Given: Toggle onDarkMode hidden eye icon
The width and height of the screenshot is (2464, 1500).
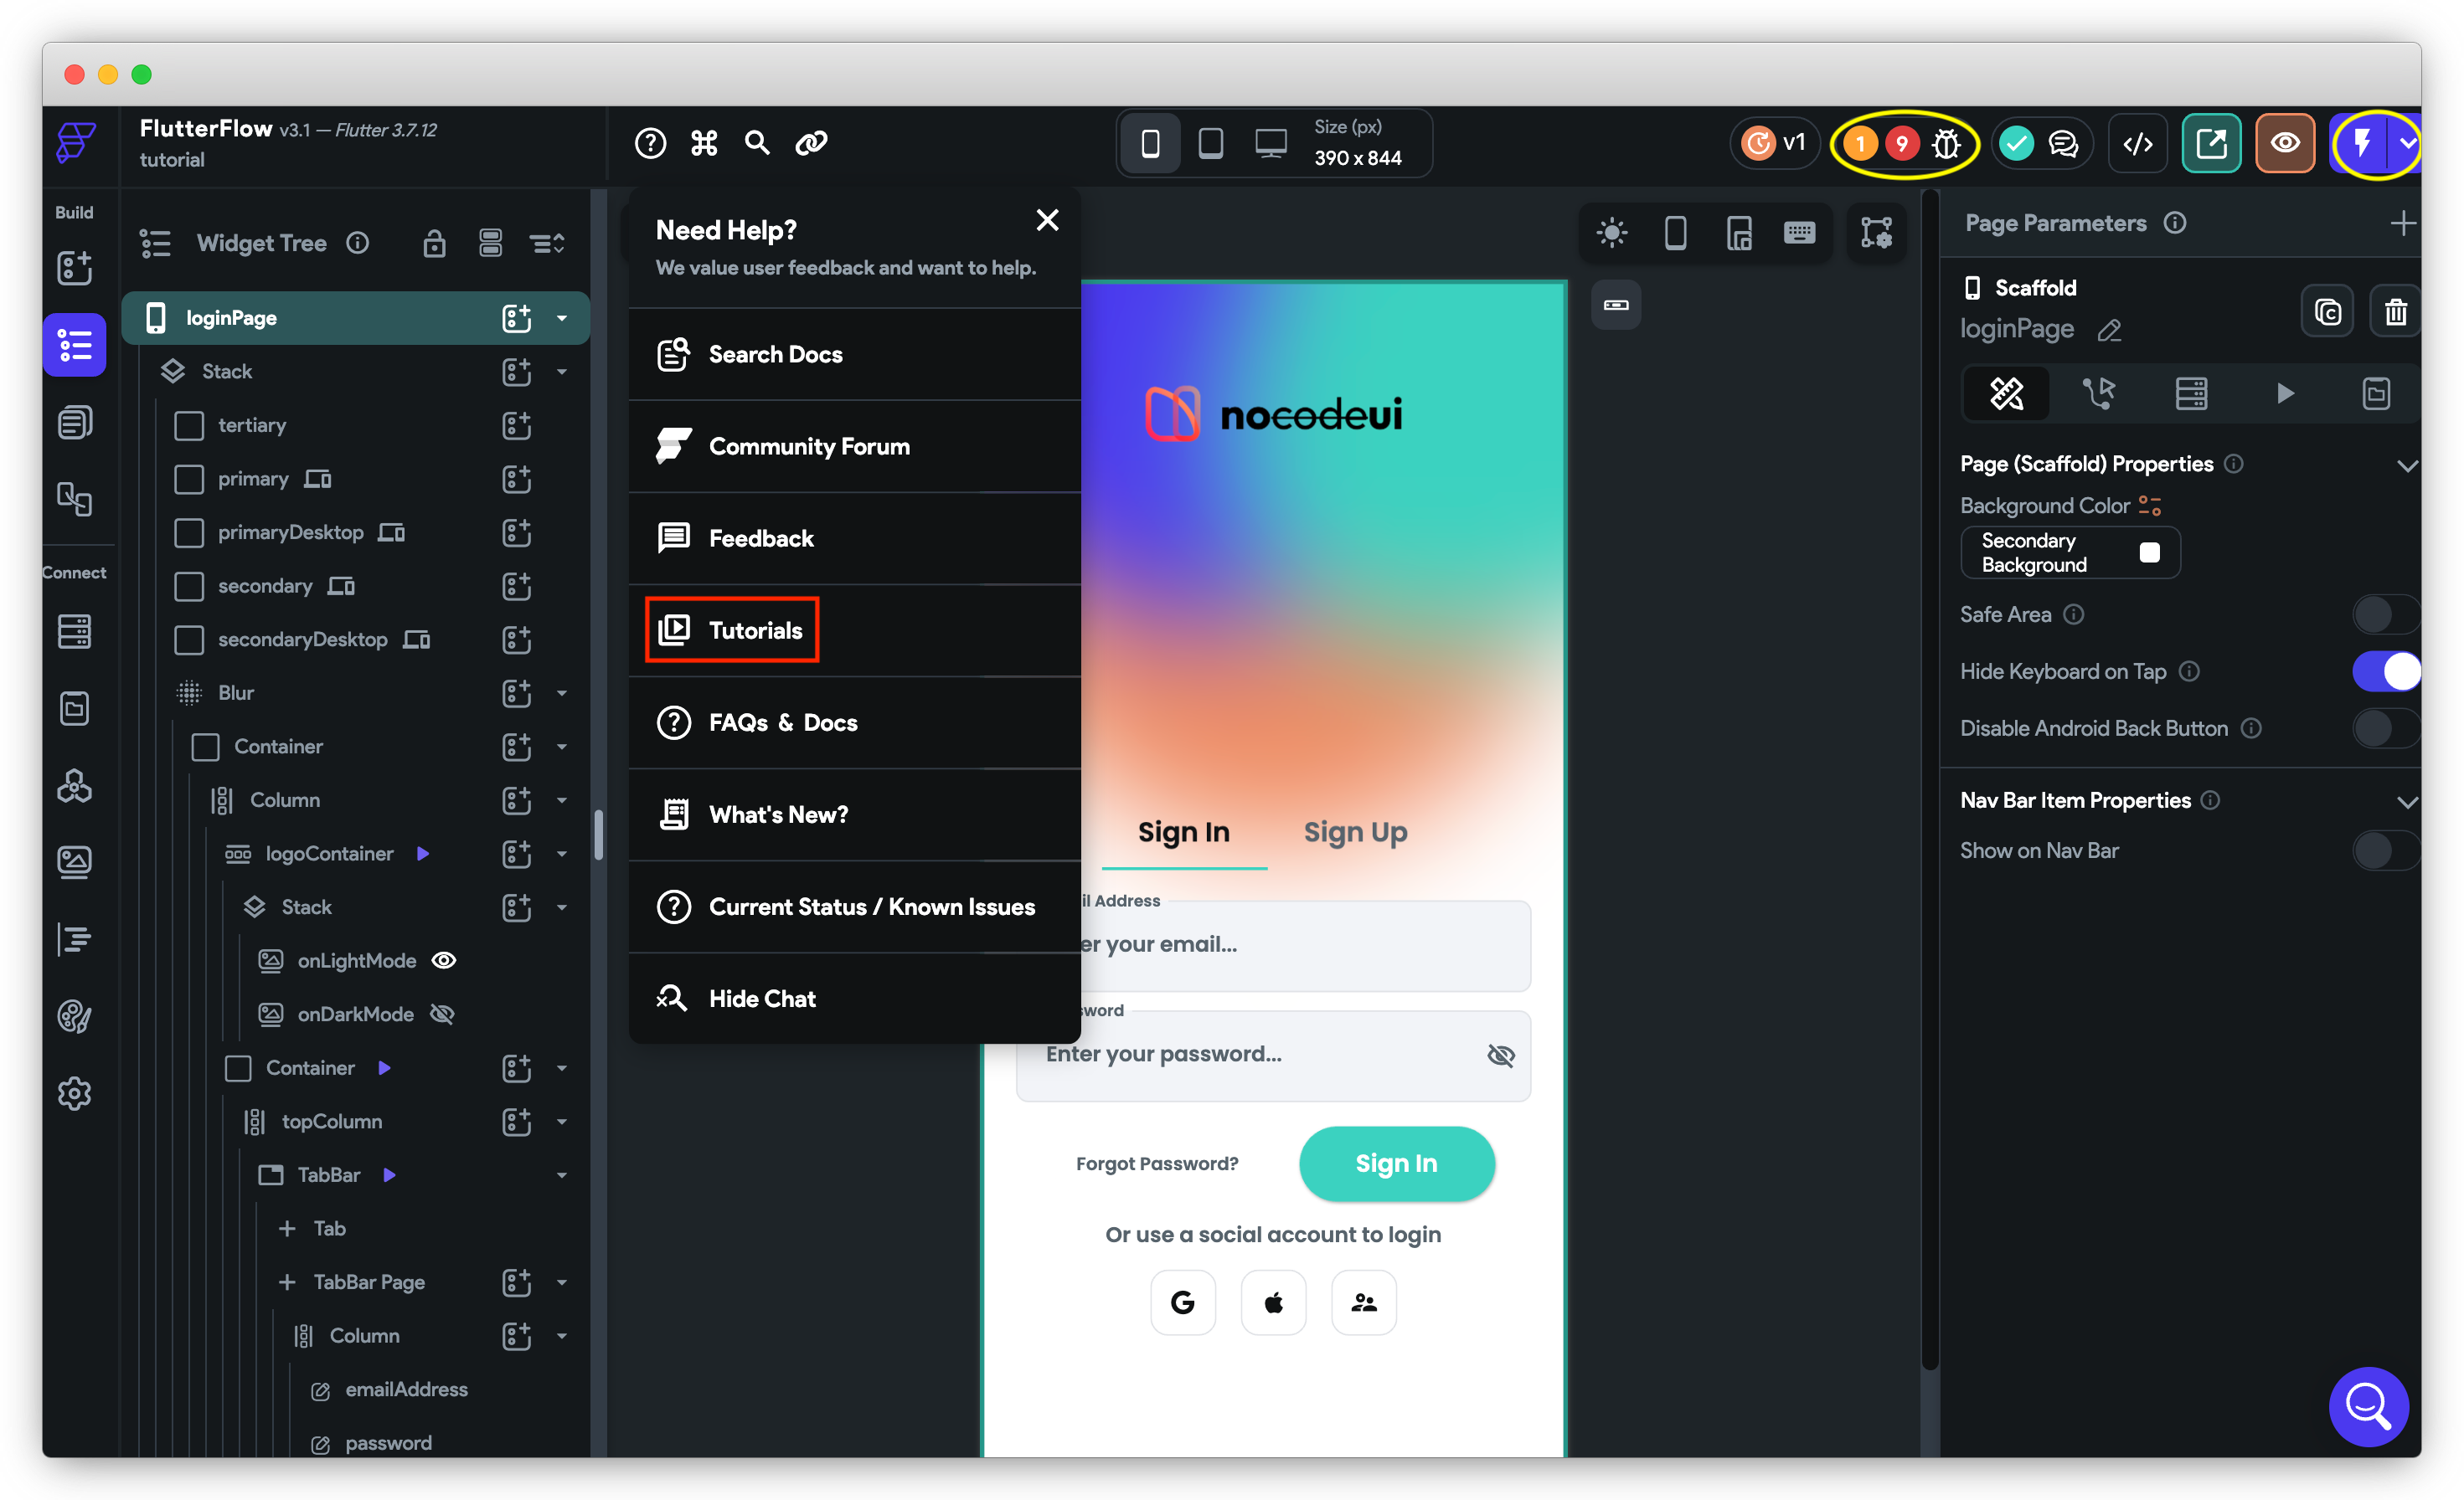Looking at the screenshot, I should point(441,1015).
